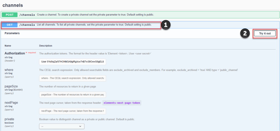Click into the pageSize input box

(x=72, y=95)
